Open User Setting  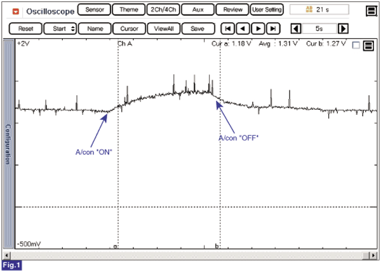click(267, 10)
